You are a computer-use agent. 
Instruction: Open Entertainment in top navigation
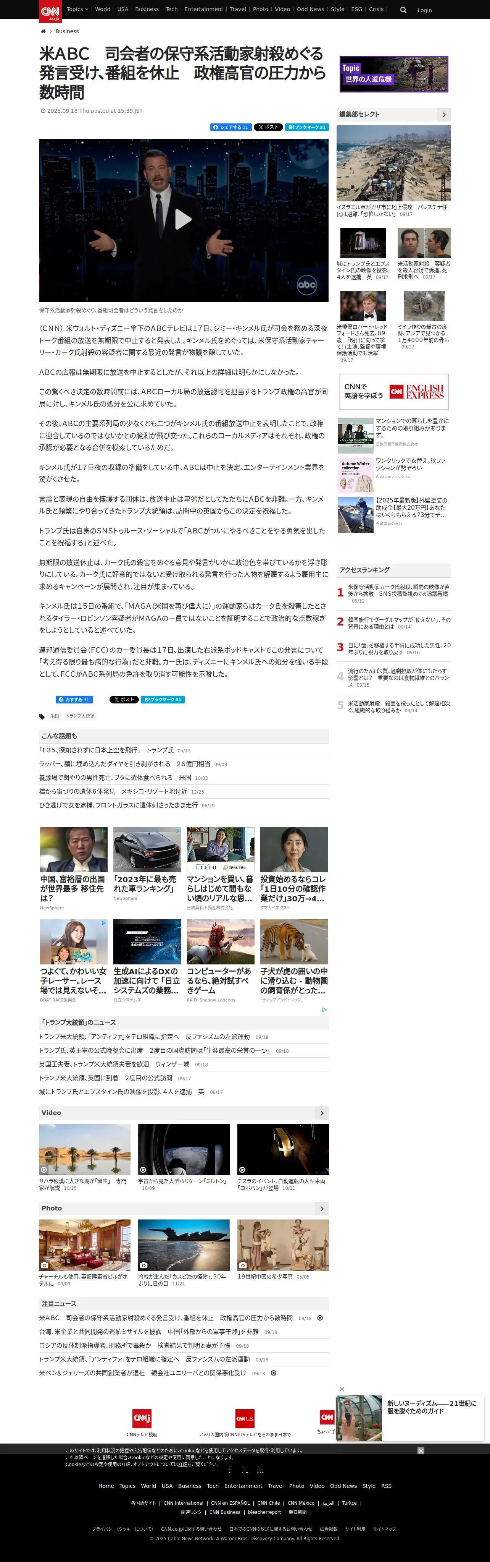[203, 9]
